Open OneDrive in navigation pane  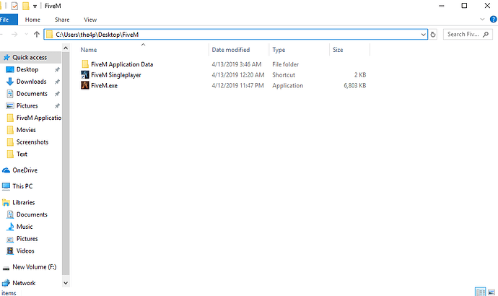coord(25,170)
